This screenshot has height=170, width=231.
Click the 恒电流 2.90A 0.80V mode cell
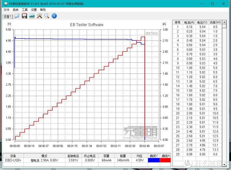[44, 160]
